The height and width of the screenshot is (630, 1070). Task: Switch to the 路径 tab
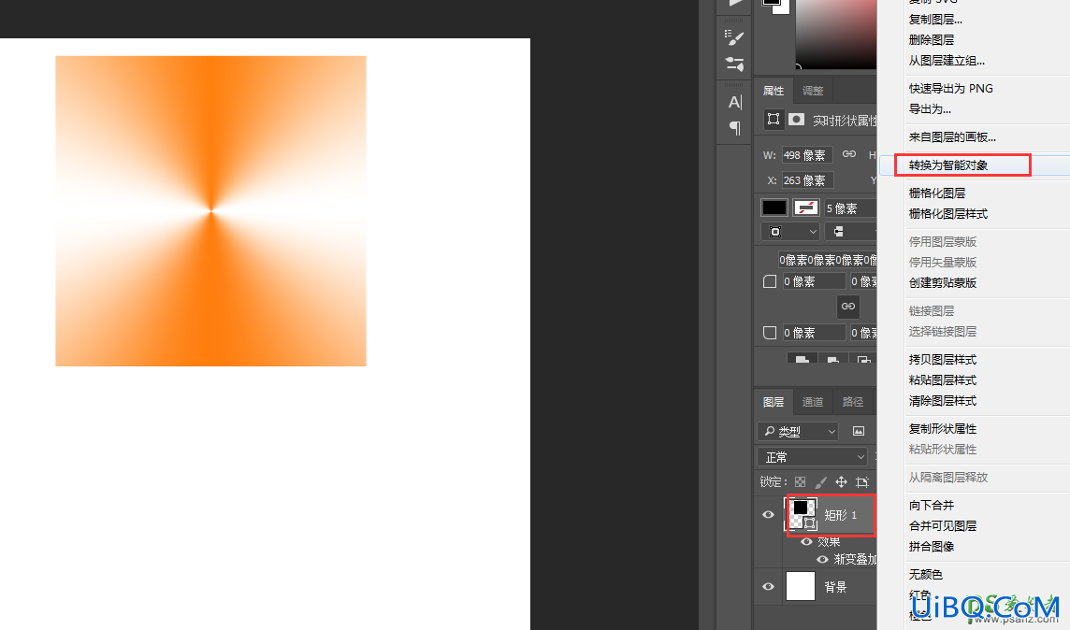(853, 402)
